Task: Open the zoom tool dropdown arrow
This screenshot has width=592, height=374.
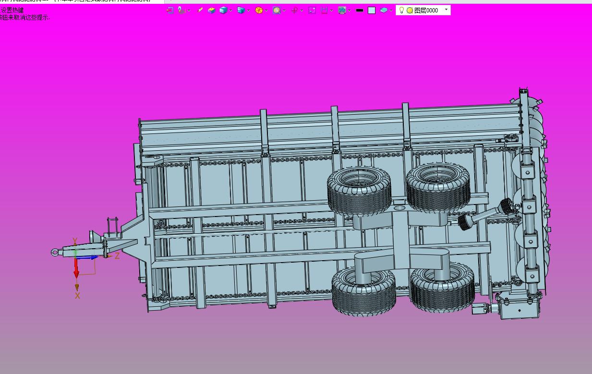Action: coord(284,11)
